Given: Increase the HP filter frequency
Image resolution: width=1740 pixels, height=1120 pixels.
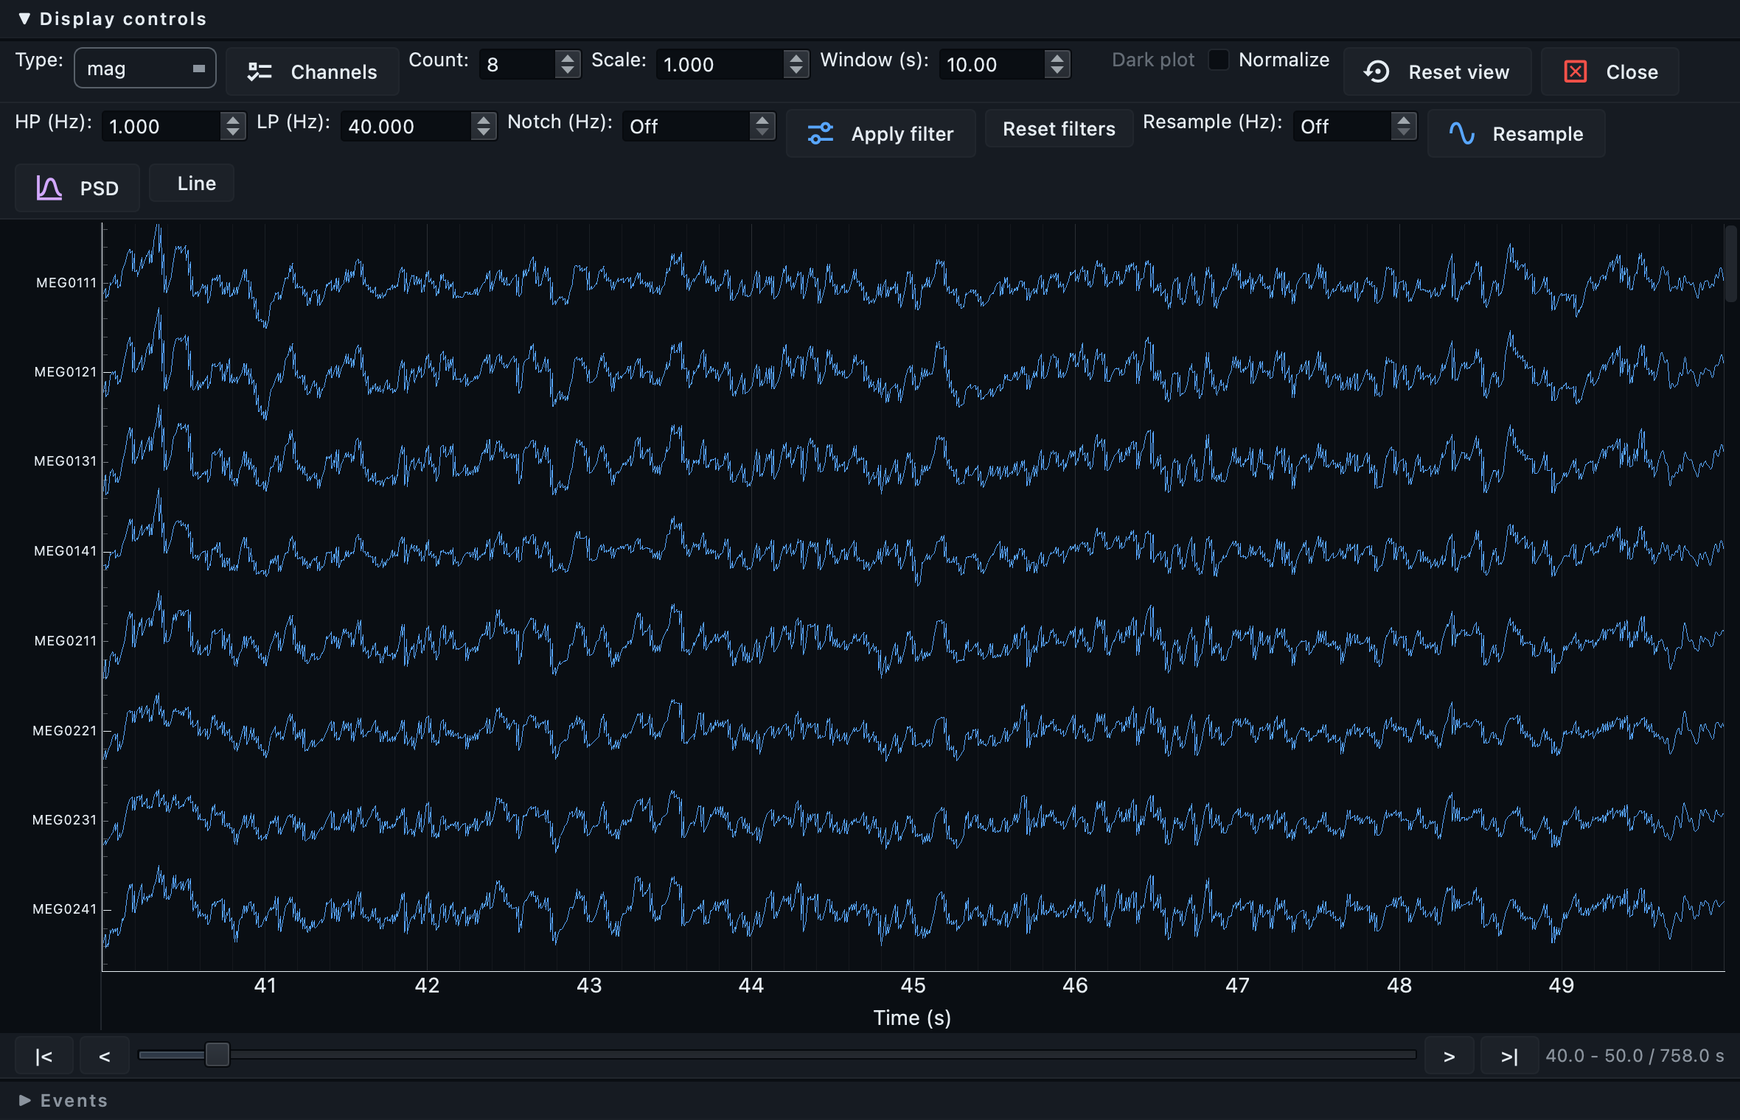Looking at the screenshot, I should point(233,119).
